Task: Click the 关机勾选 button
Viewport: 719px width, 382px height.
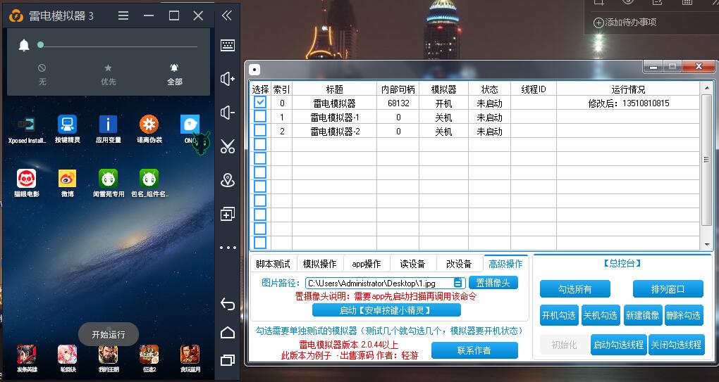Action: coord(601,315)
